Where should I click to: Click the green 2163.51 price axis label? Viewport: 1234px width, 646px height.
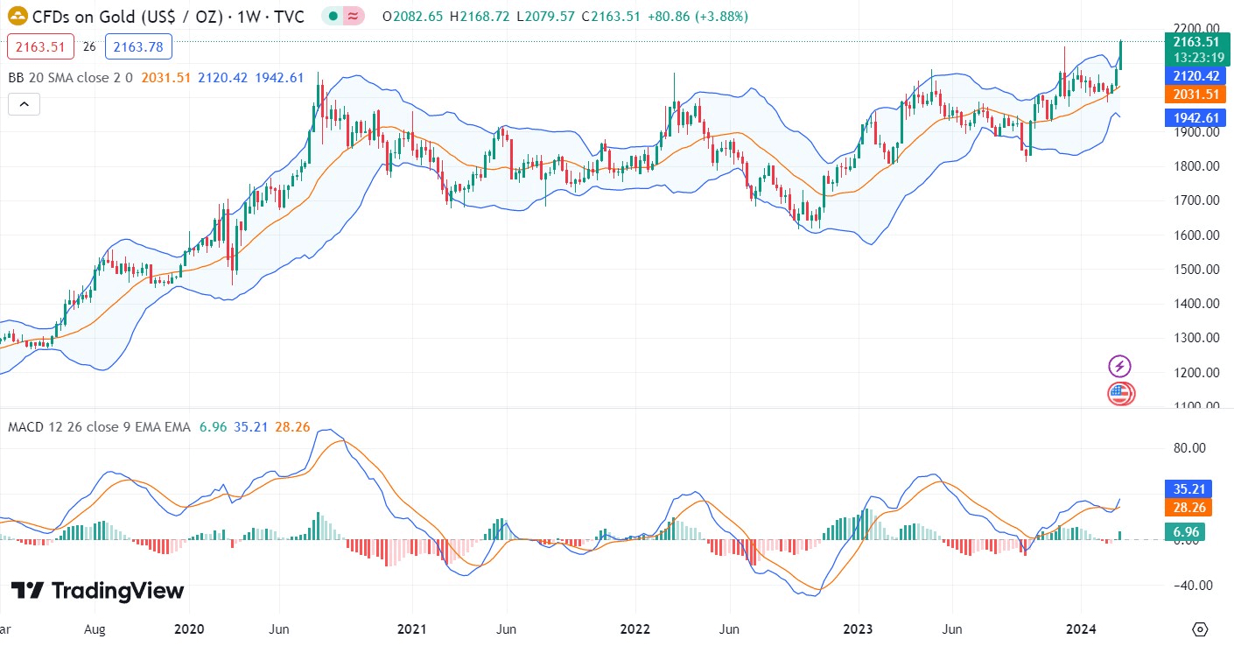1195,41
